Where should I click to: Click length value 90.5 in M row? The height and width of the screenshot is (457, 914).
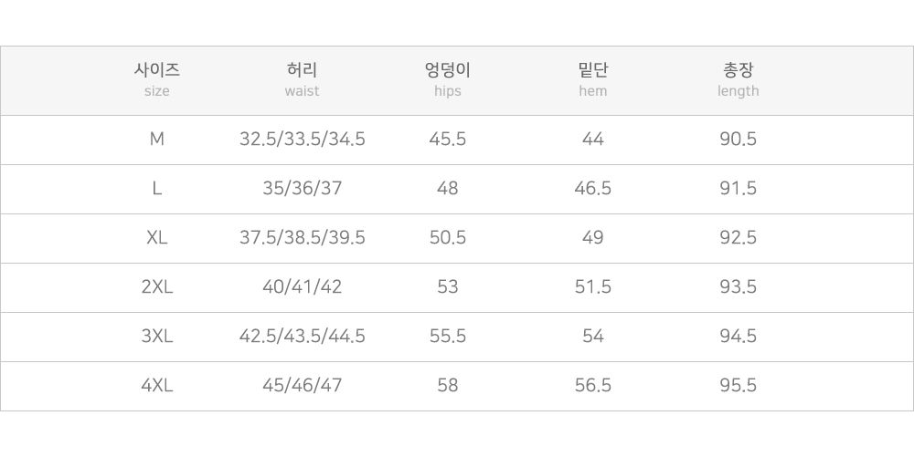coord(738,139)
